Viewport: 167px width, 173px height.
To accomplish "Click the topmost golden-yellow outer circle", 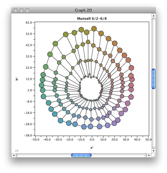I will [94, 29].
